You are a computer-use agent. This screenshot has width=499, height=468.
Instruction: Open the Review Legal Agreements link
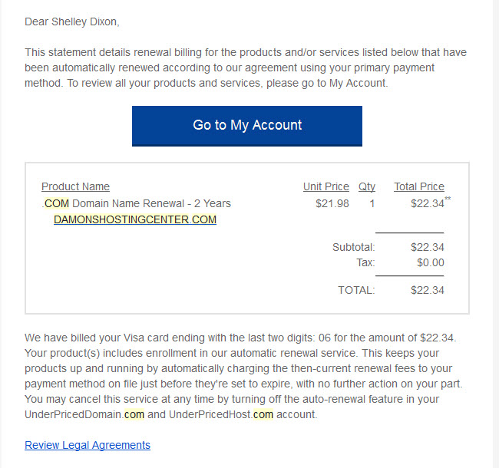click(x=88, y=445)
